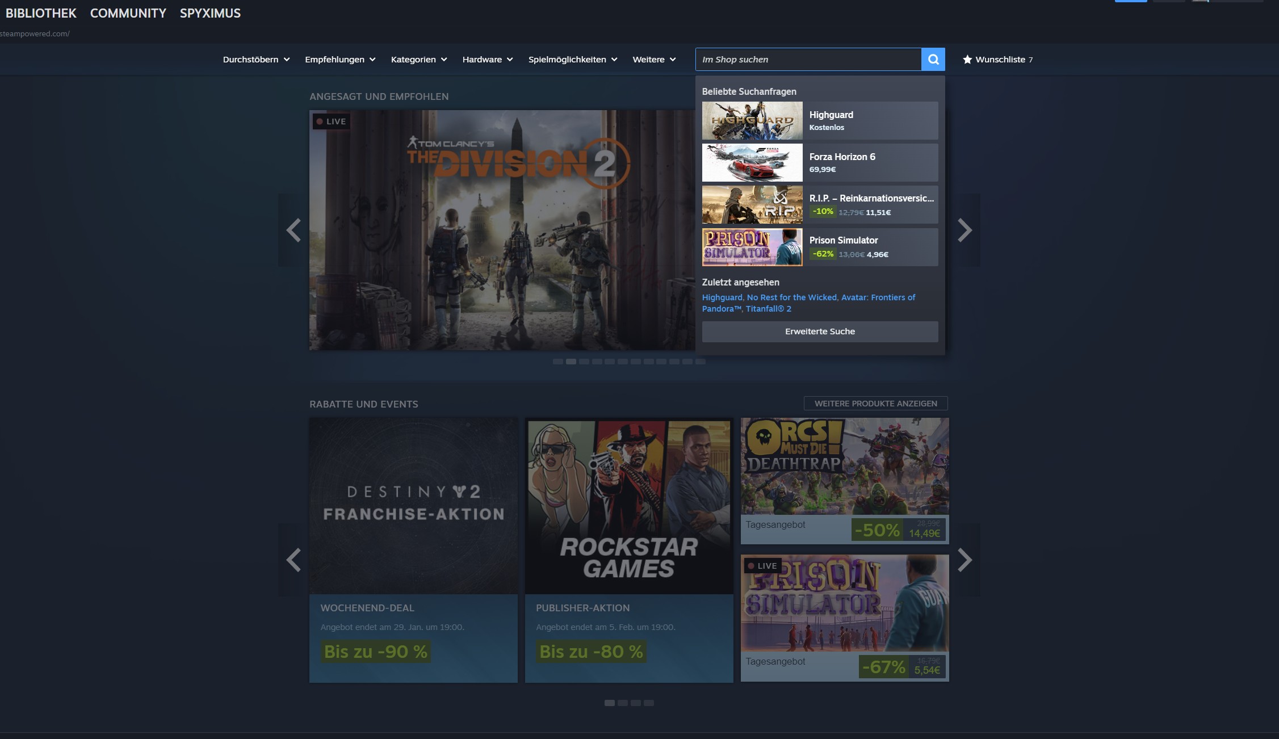1279x739 pixels.
Task: Select second page dot under Rabatte section
Action: point(622,703)
